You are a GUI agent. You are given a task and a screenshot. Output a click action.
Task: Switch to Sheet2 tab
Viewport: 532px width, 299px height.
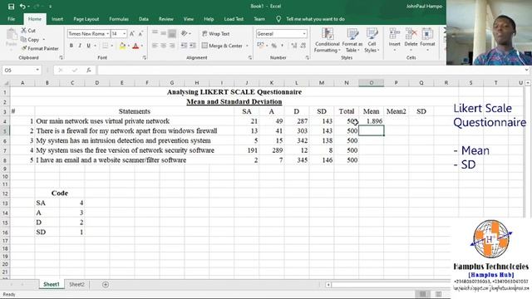tap(76, 284)
